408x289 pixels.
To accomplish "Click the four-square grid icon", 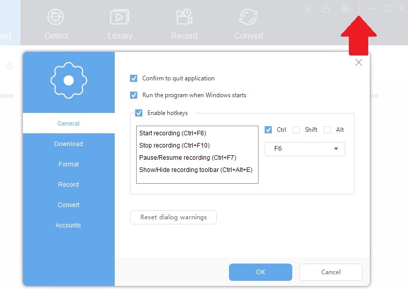I will point(345,8).
